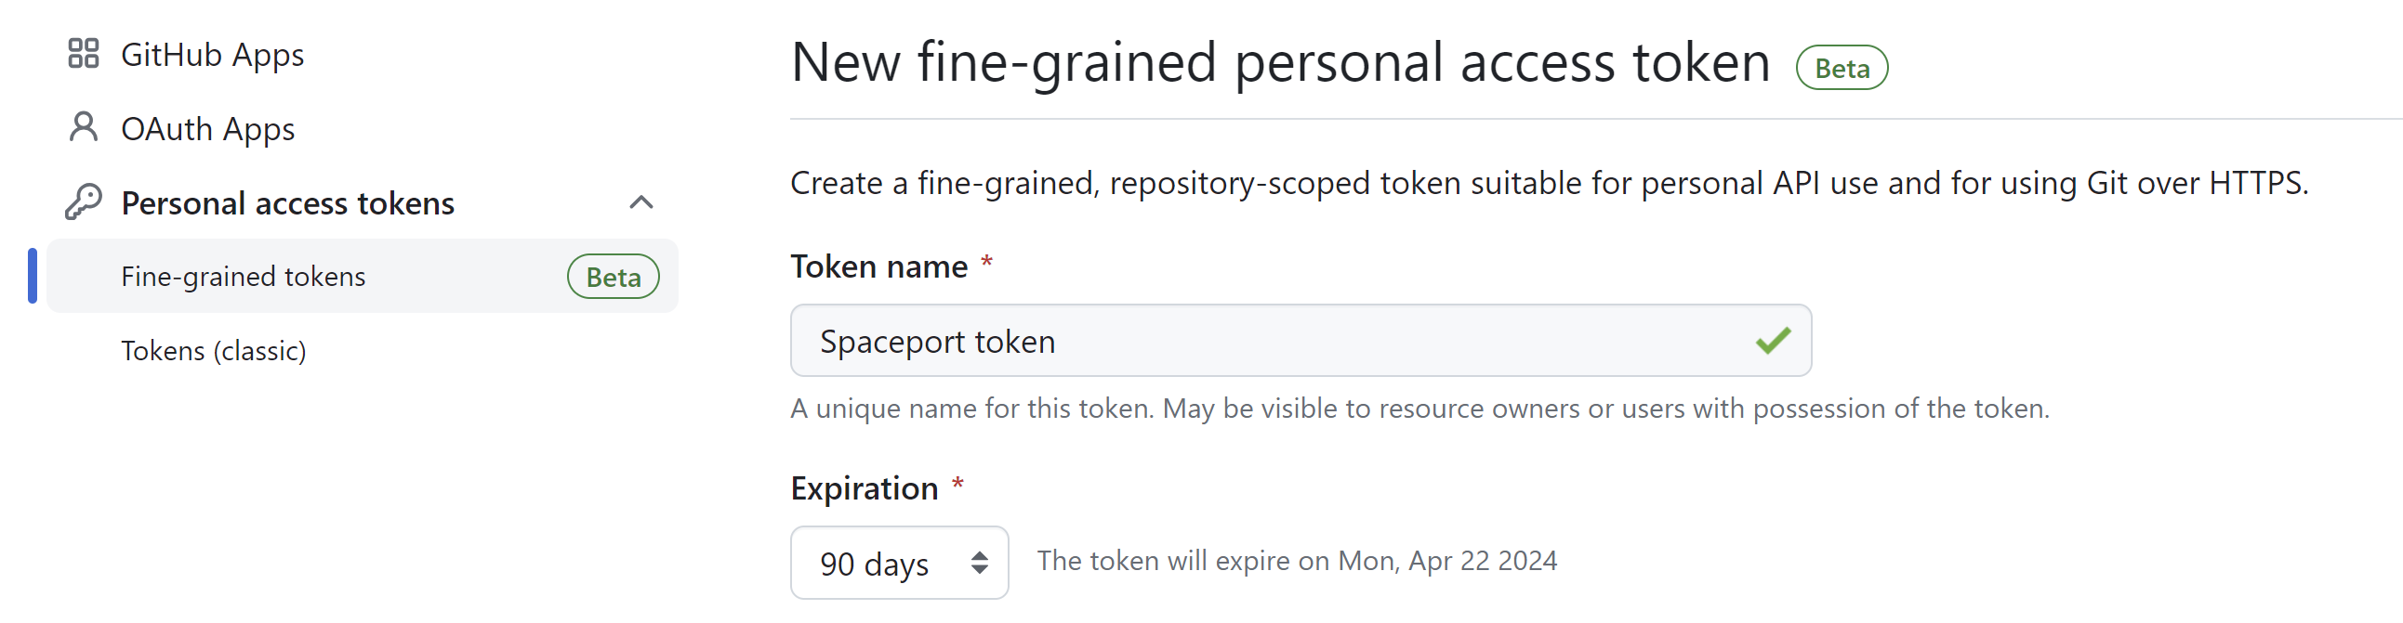The image size is (2403, 623).
Task: Collapse the Personal access tokens section chevron
Action: (640, 202)
